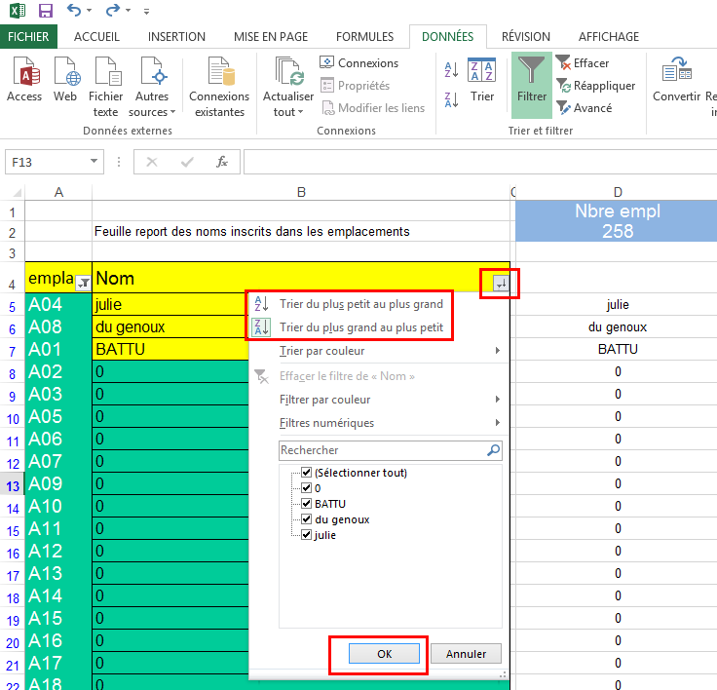The image size is (717, 690).
Task: Click the Save icon in quick access toolbar
Action: tap(45, 11)
